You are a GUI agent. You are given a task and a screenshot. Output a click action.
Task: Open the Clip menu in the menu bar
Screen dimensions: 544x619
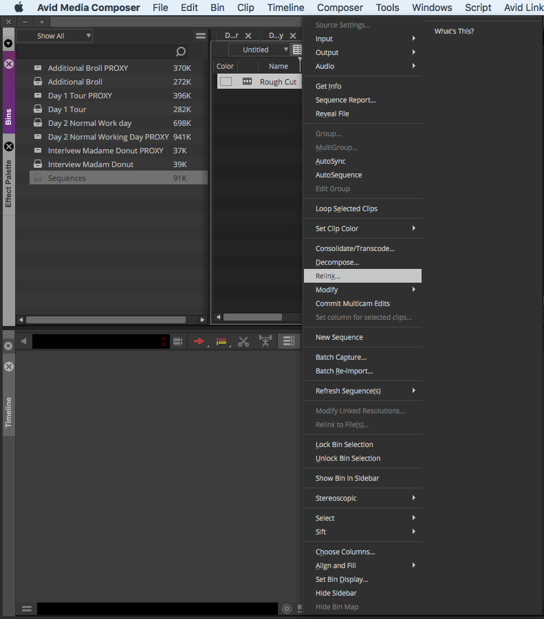(x=246, y=8)
